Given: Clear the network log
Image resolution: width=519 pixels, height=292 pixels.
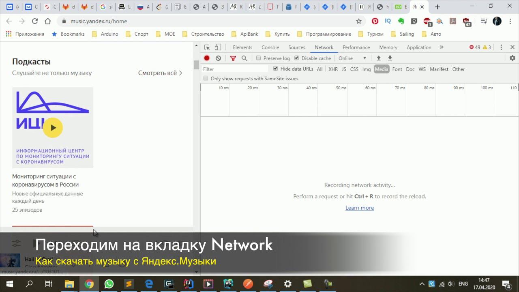Looking at the screenshot, I should pos(218,58).
